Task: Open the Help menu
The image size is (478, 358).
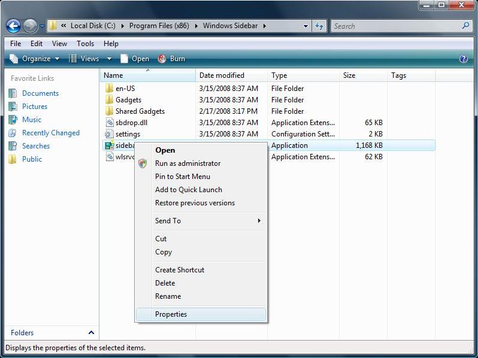Action: (111, 44)
